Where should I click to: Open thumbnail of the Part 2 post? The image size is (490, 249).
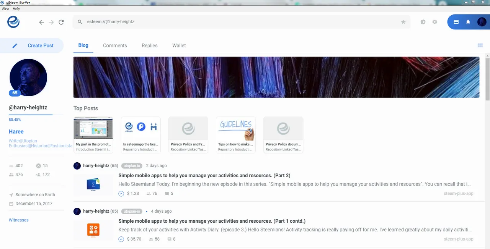click(x=93, y=185)
